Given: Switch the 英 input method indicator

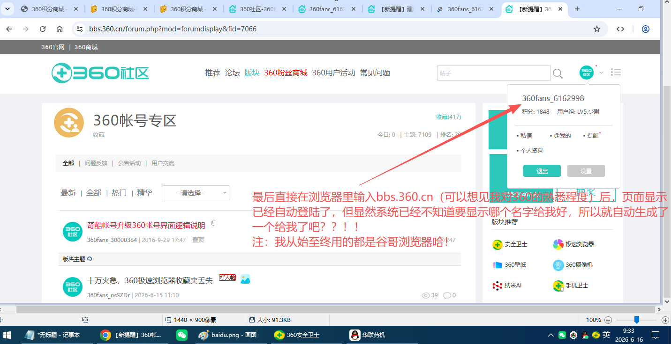Looking at the screenshot, I should [606, 335].
